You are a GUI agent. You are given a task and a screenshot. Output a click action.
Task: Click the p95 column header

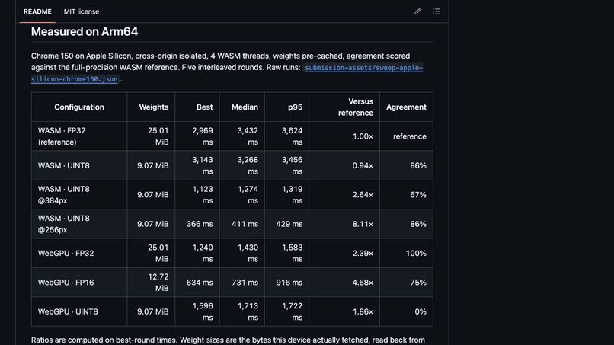click(286, 107)
